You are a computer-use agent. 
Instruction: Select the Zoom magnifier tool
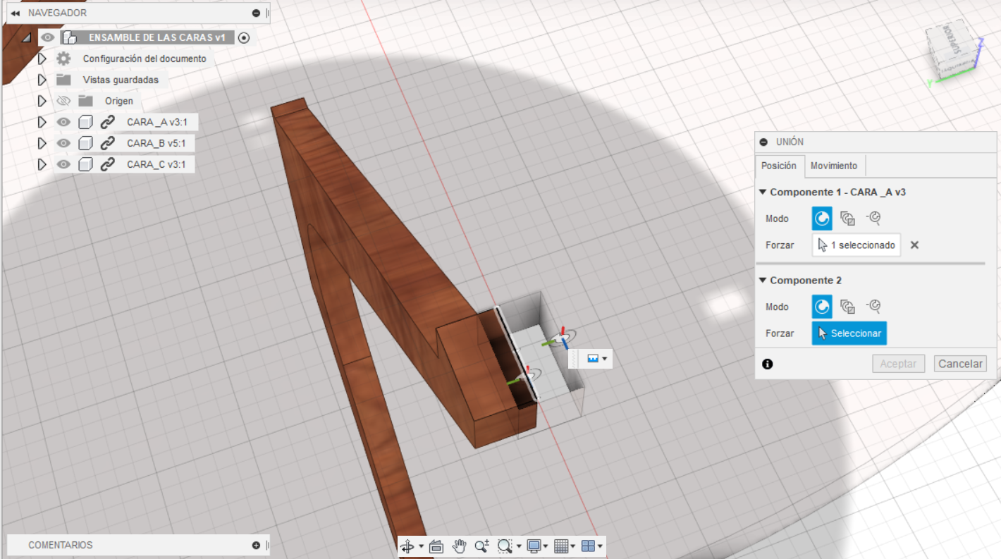pos(482,546)
